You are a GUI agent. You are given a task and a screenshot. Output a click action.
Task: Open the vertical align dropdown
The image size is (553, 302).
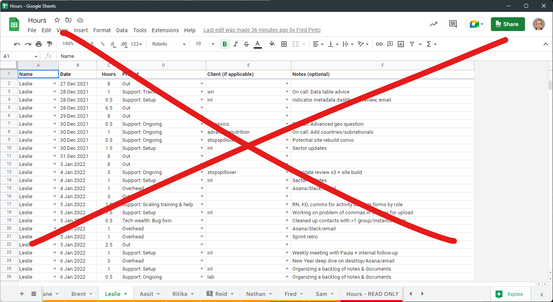333,44
